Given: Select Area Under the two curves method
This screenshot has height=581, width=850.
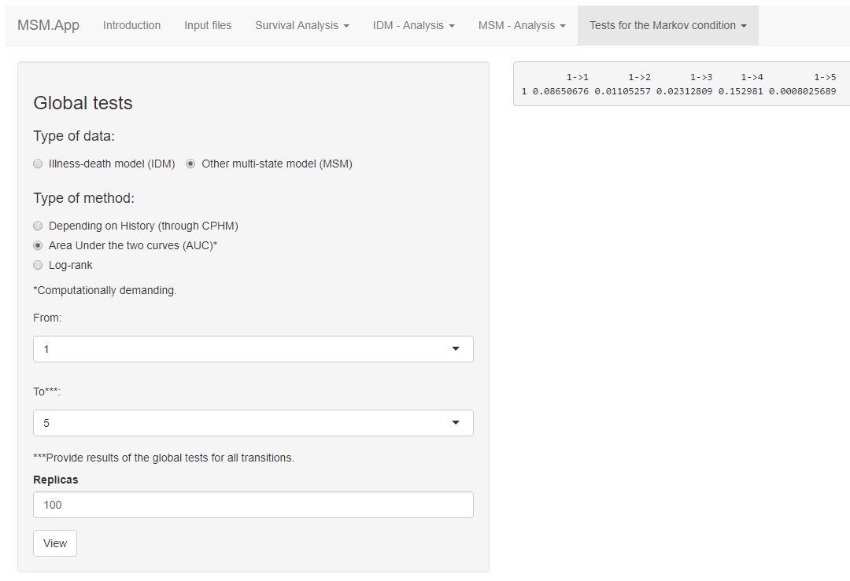Looking at the screenshot, I should click(38, 245).
